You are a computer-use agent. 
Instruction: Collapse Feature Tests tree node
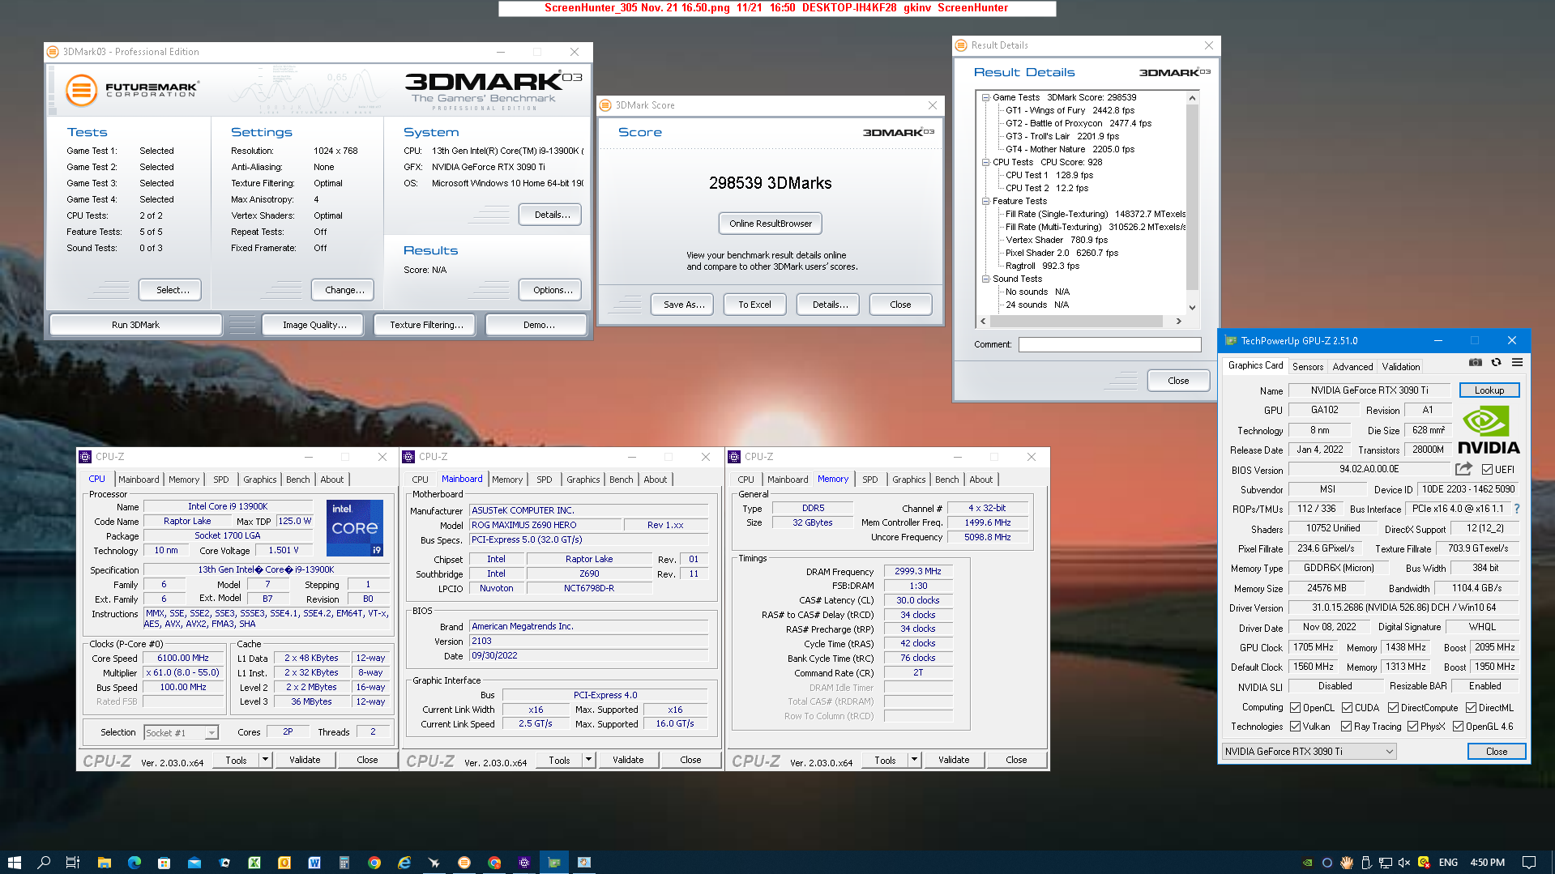pyautogui.click(x=985, y=201)
